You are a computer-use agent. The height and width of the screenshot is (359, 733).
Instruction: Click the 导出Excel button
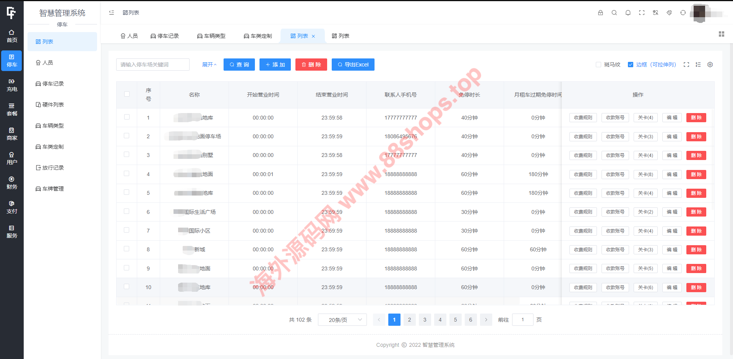click(353, 65)
